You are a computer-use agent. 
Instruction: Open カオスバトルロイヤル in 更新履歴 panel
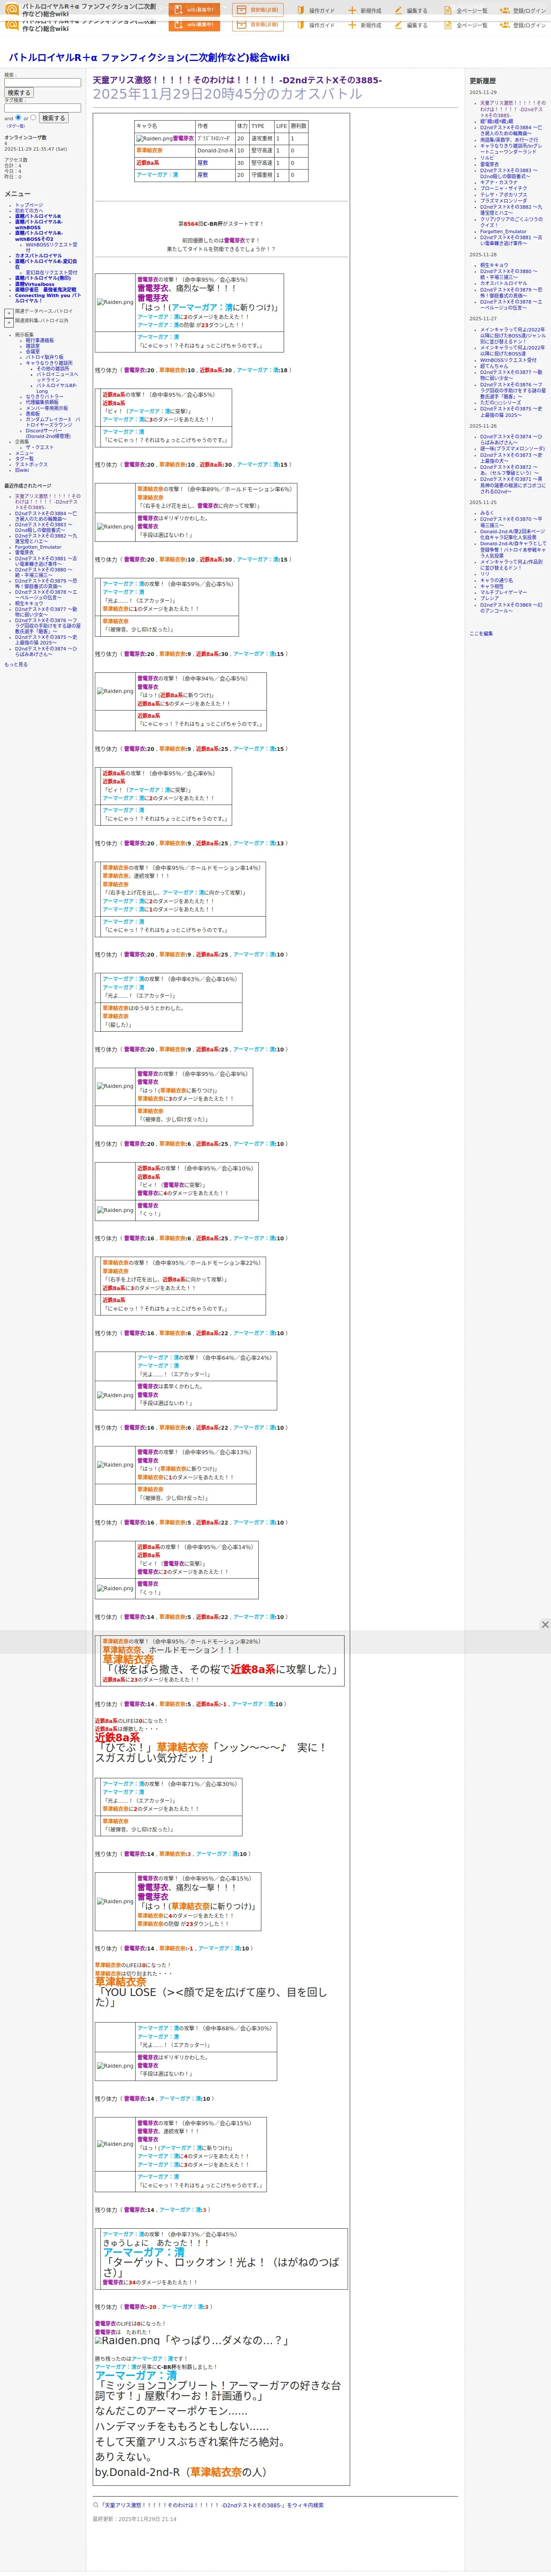coord(503,283)
